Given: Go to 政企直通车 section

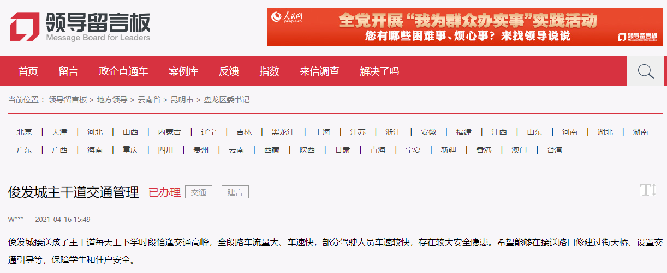Looking at the screenshot, I should (123, 71).
